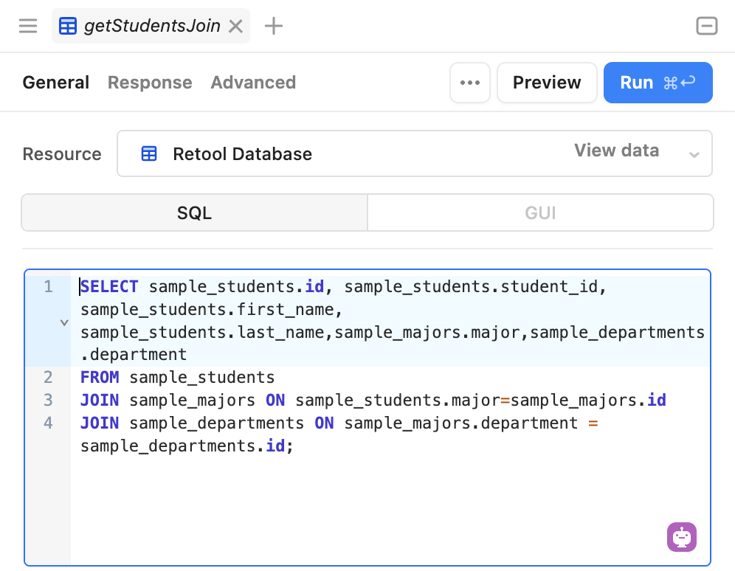This screenshot has height=571, width=735.
Task: Click the Retool Database table icon
Action: click(149, 153)
